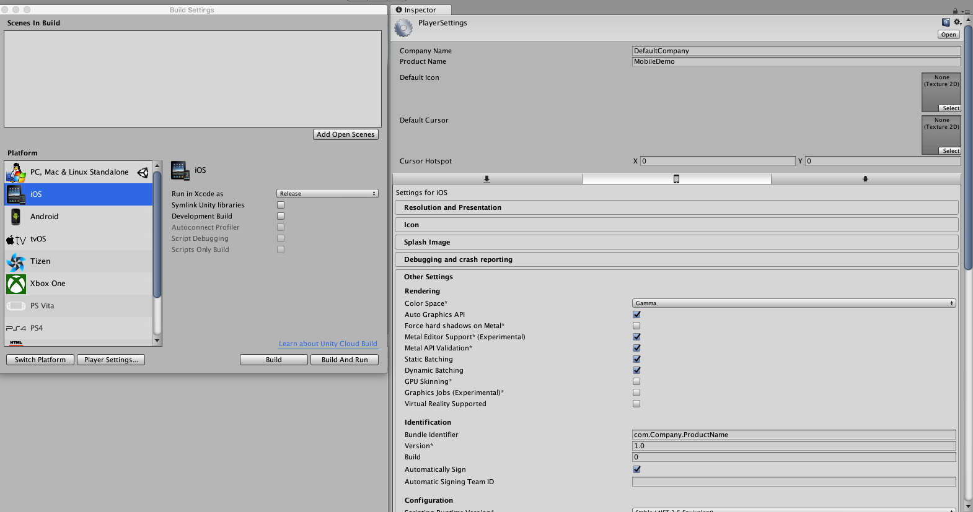The image size is (973, 512).
Task: Enable Force hard shadows on Metal
Action: (636, 326)
